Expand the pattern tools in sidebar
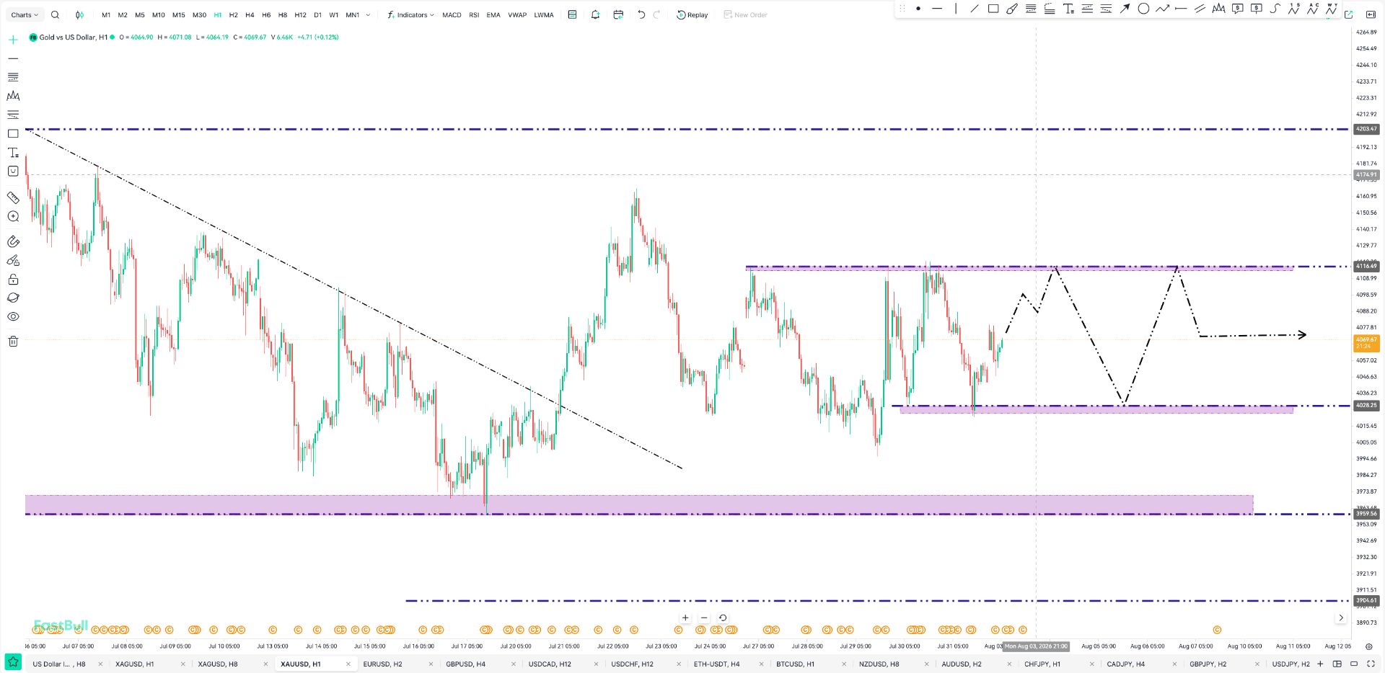The width and height of the screenshot is (1385, 673). coord(13,96)
